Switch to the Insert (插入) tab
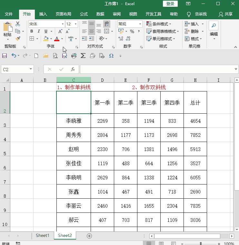Image resolution: width=239 pixels, height=245 pixels. (x=43, y=14)
